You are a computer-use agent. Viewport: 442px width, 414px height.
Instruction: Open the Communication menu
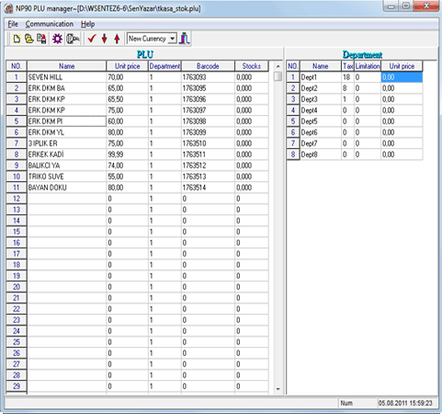point(50,24)
